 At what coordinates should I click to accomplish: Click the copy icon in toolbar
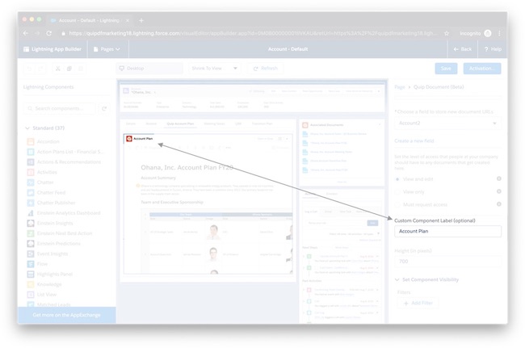pyautogui.click(x=69, y=69)
